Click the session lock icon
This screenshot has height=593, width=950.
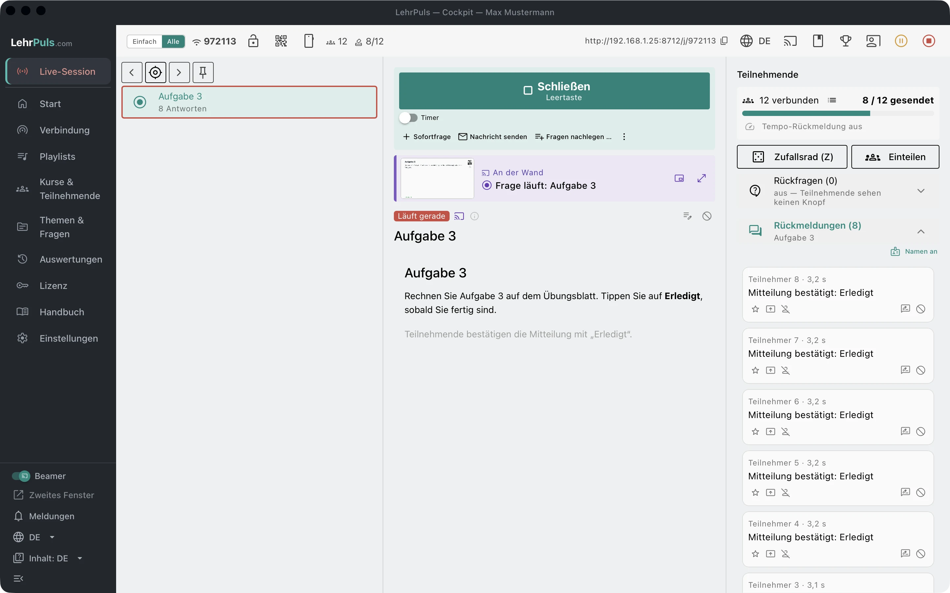(253, 41)
